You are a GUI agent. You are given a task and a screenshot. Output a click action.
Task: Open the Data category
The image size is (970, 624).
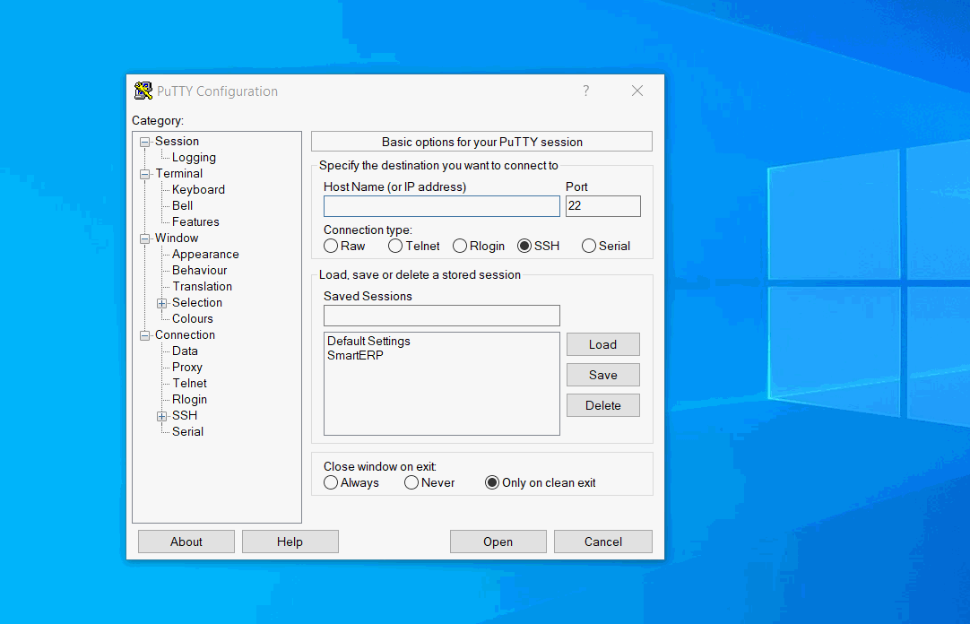point(185,351)
